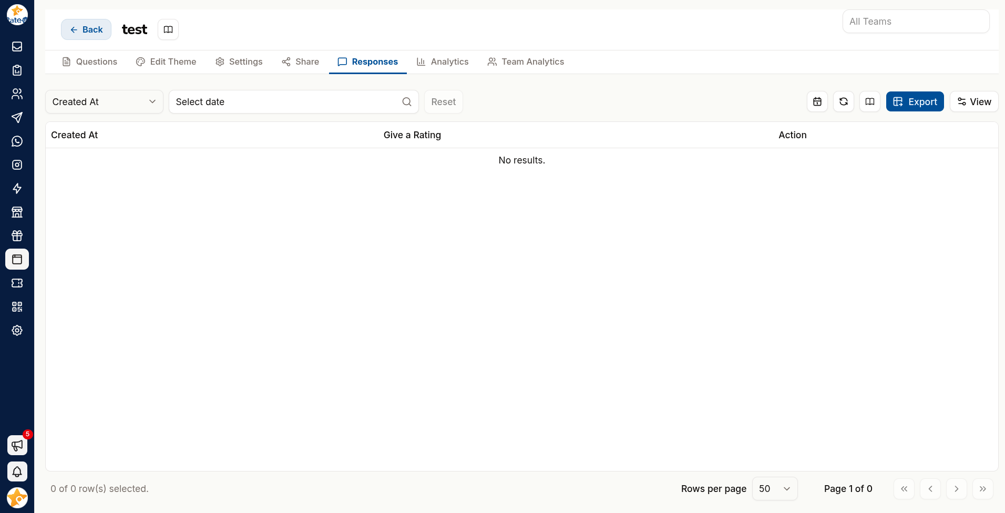Open the ticket coupon sidebar icon
1005x513 pixels.
(17, 283)
